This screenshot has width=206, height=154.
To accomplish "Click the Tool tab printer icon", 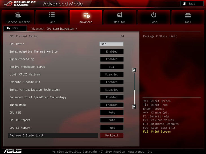I will (188, 15).
